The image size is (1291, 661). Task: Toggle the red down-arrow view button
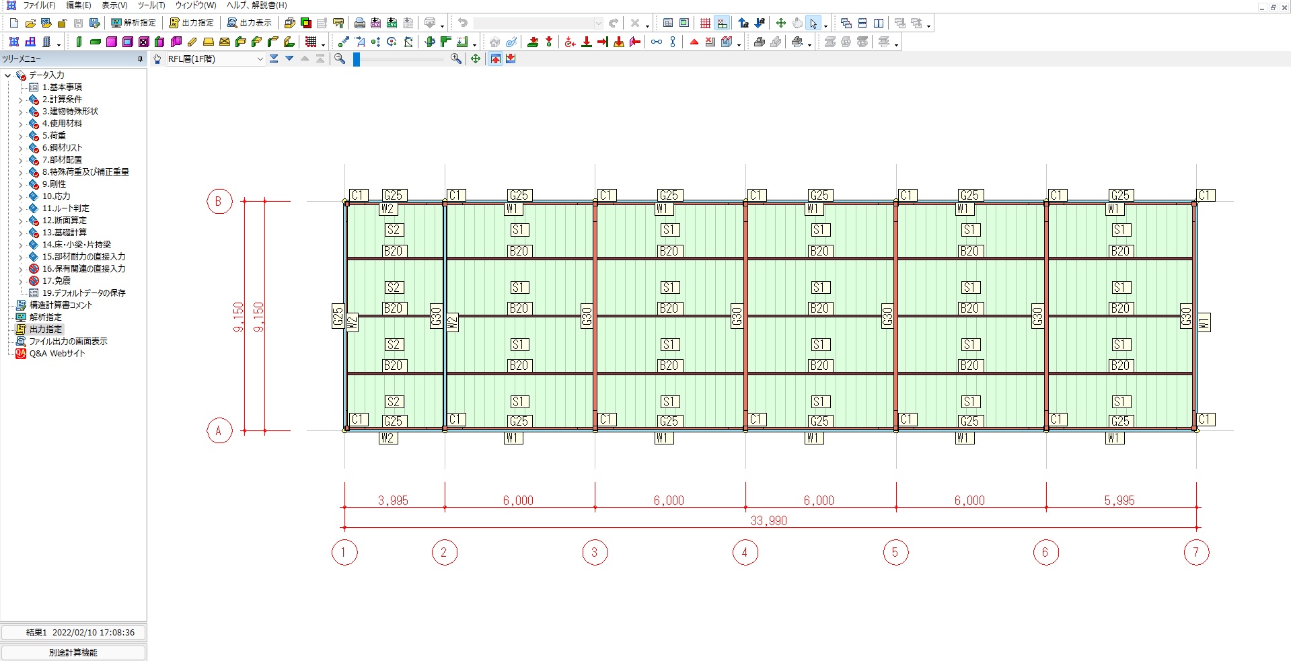coord(511,59)
